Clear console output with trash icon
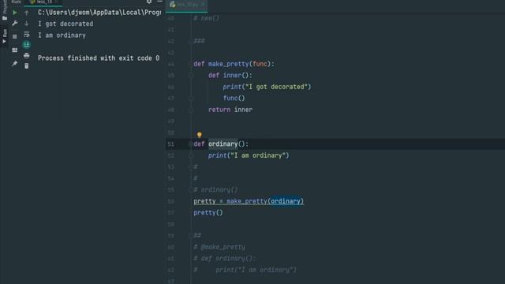 (x=27, y=65)
